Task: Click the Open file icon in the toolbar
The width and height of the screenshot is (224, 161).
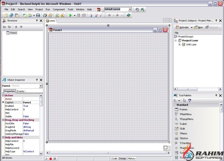Action: [30, 15]
